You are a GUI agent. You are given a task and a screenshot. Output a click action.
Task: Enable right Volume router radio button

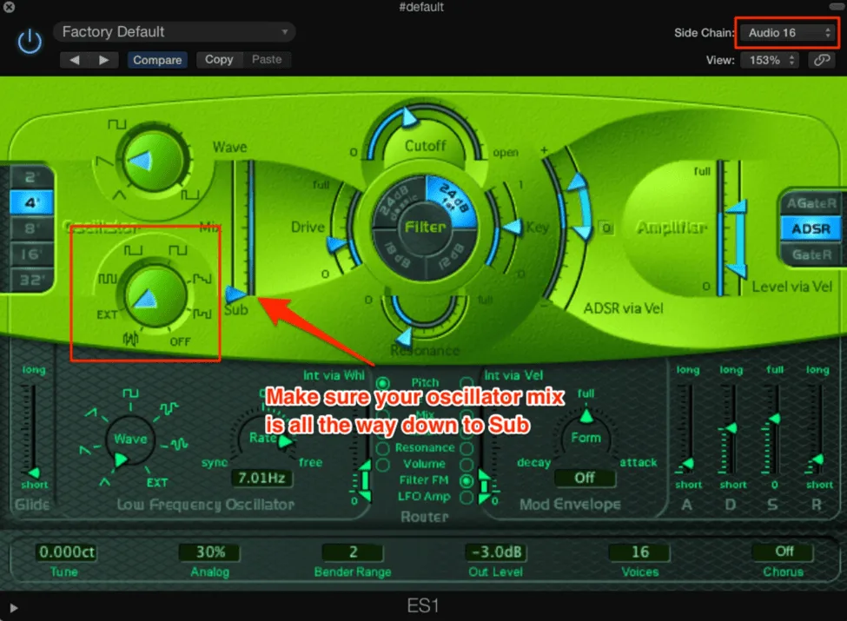click(467, 465)
